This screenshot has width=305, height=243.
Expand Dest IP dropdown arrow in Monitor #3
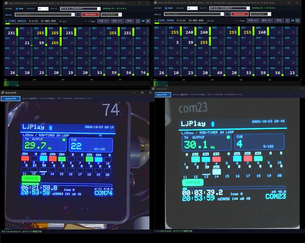[99, 9]
